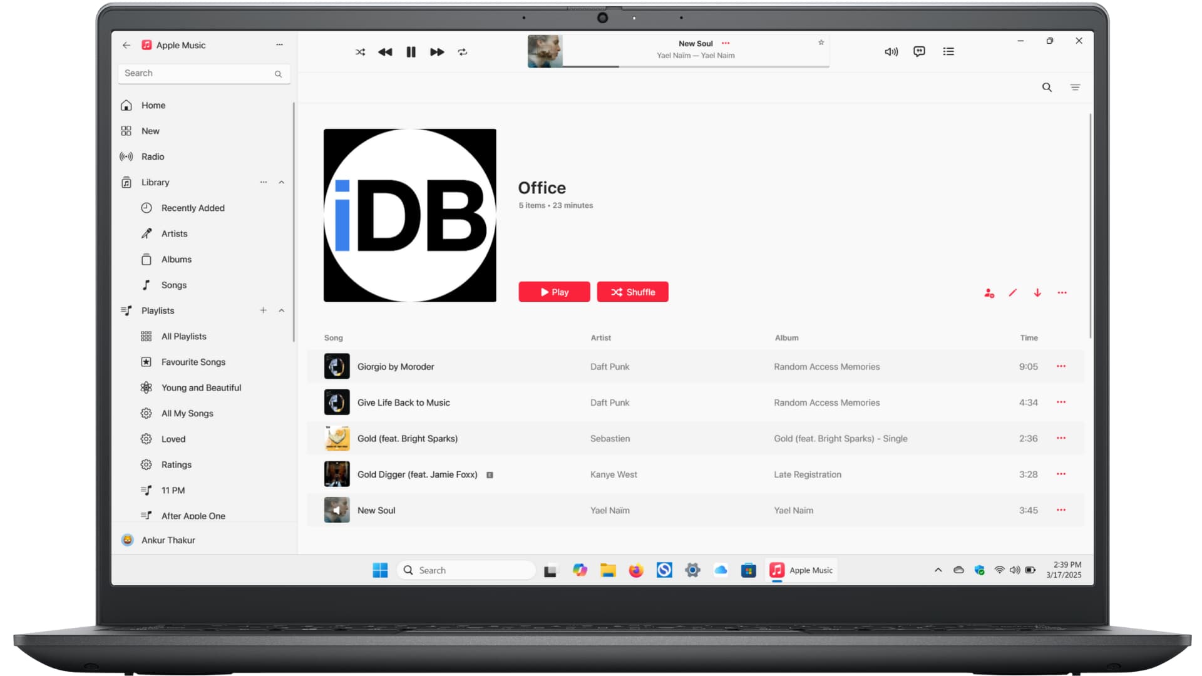Go back using the arrow beside Apple Music
This screenshot has width=1202, height=676.
click(x=126, y=45)
